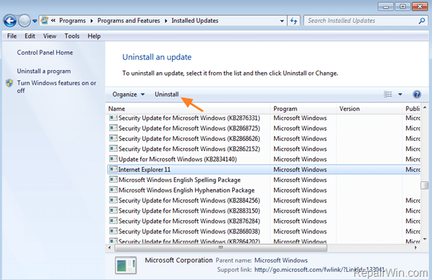Click Programs in the breadcrumb
The height and width of the screenshot is (280, 432).
coord(72,21)
